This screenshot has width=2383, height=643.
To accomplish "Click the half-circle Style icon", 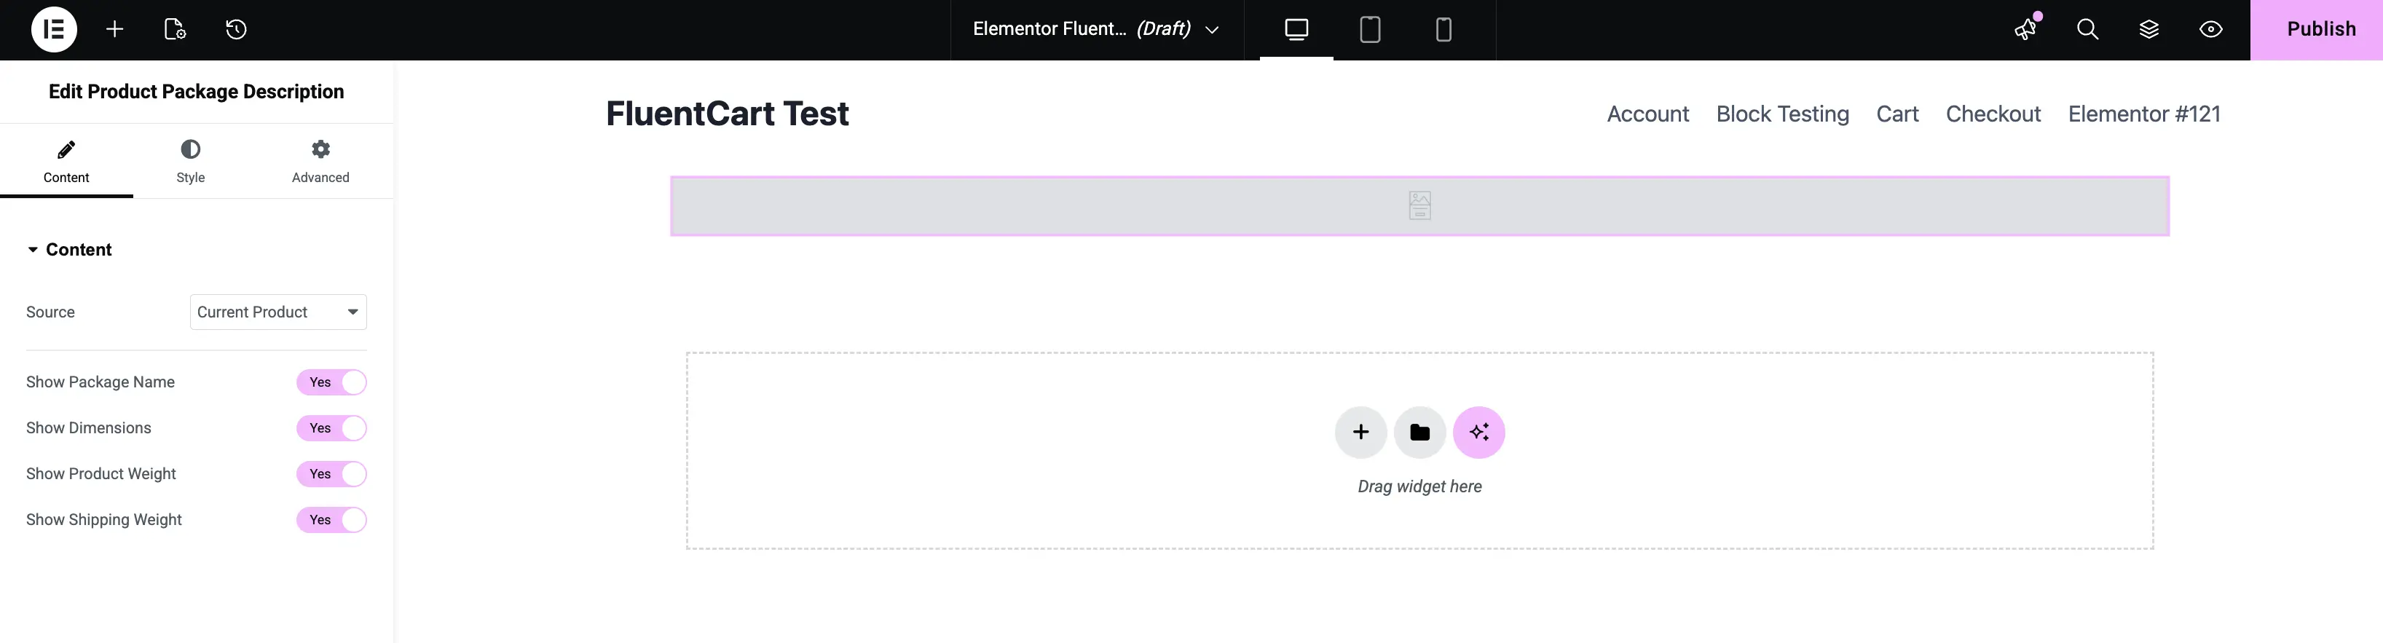I will 191,149.
